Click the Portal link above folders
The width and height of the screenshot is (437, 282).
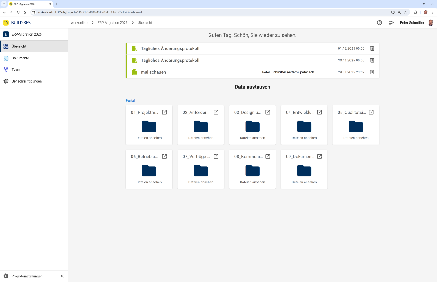[x=130, y=100]
